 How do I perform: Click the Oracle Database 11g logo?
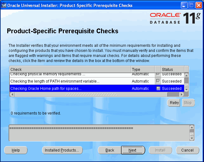(175, 18)
